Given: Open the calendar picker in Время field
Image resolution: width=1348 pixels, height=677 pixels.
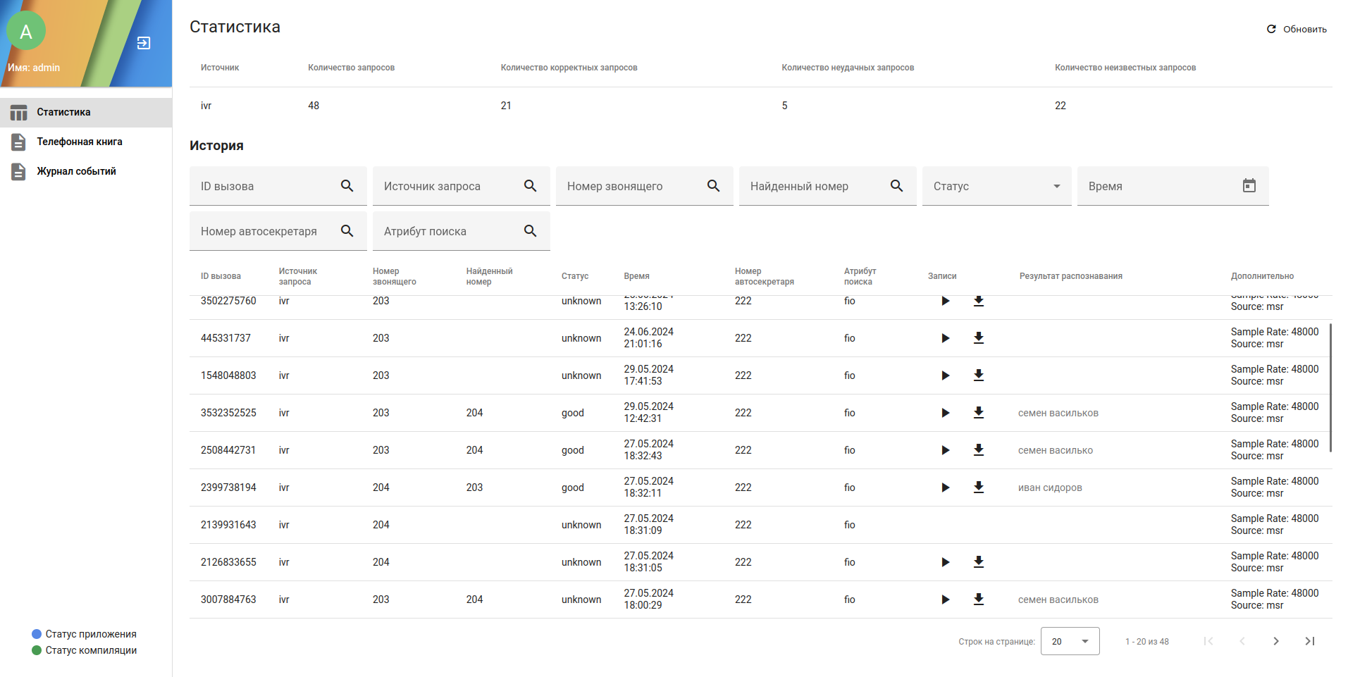Looking at the screenshot, I should (x=1249, y=186).
